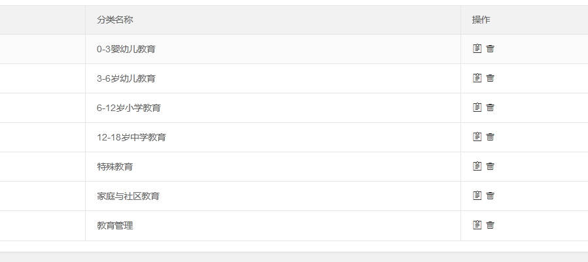Delete the 6-12岁小学教育 category
Image resolution: width=588 pixels, height=262 pixels.
click(x=490, y=108)
